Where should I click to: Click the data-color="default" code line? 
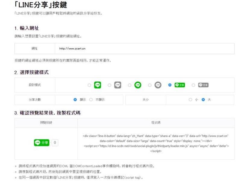click(x=156, y=141)
